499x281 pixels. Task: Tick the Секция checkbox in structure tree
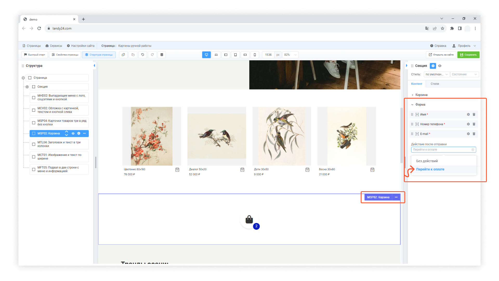click(x=34, y=87)
